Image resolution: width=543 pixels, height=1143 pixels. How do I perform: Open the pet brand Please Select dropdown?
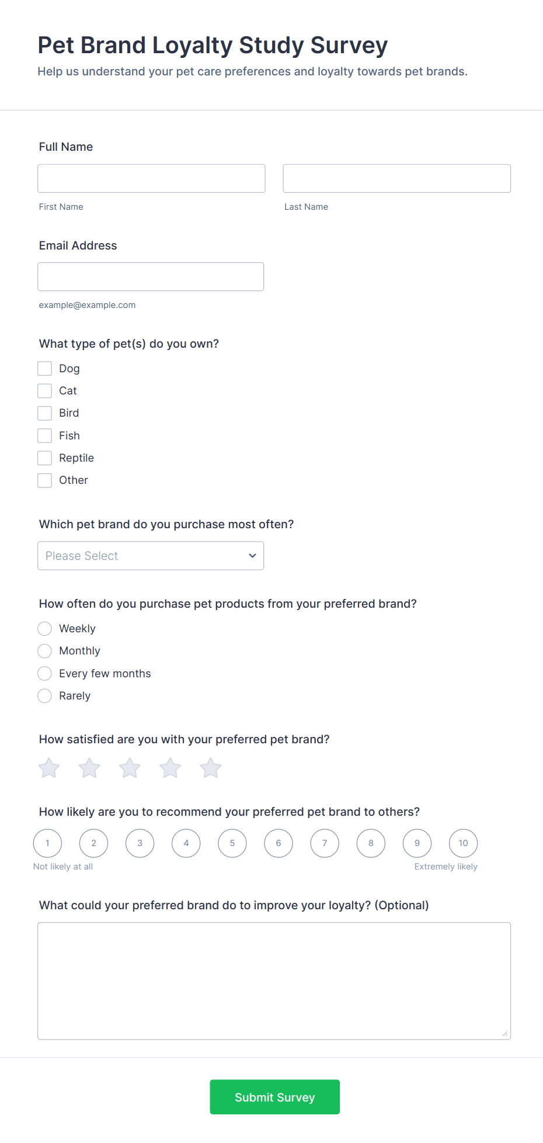[x=151, y=556]
